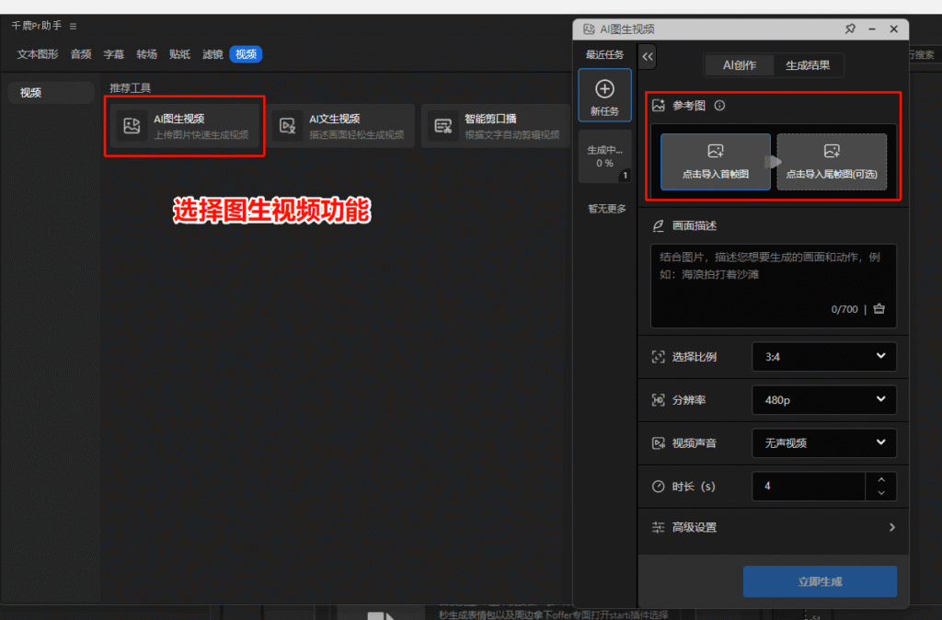This screenshot has height=620, width=942.
Task: Click the 高级设置 sliders icon
Action: (x=659, y=528)
